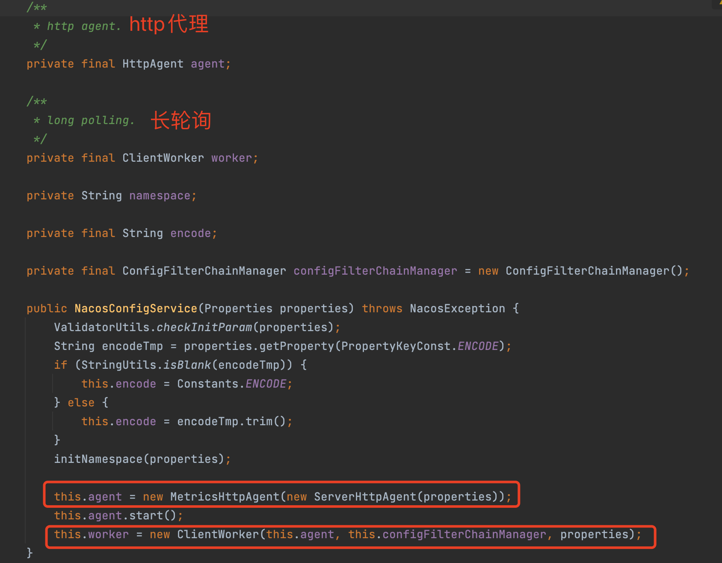Click MetricsHttpAgent constructor call
The image size is (722, 563).
click(x=225, y=497)
